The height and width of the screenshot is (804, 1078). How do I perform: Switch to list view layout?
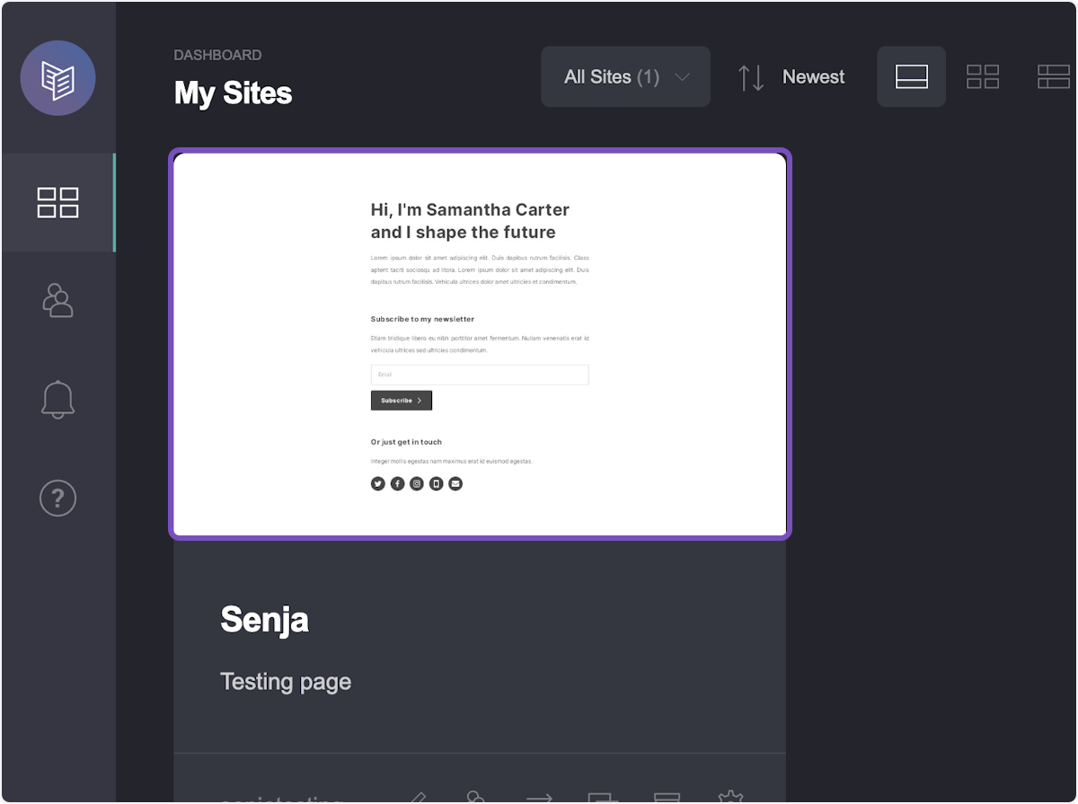click(x=1053, y=77)
